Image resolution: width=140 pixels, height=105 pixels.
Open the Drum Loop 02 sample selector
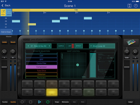point(102,46)
